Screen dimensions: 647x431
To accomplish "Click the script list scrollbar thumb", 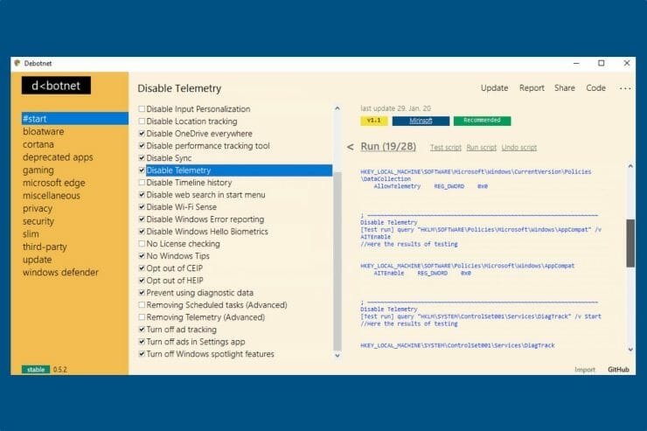I will (337, 261).
